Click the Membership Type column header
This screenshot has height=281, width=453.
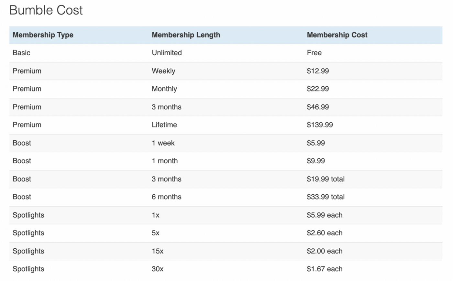point(43,35)
